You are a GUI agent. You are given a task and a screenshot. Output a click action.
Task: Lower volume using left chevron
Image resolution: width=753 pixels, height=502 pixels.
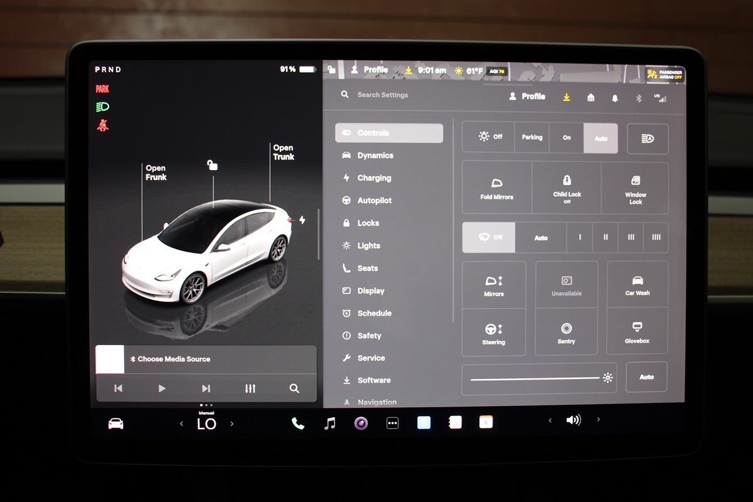click(x=550, y=420)
